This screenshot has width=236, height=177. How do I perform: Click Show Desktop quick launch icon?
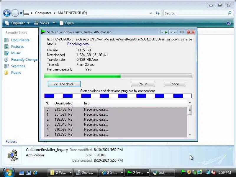pyautogui.click(x=21, y=173)
